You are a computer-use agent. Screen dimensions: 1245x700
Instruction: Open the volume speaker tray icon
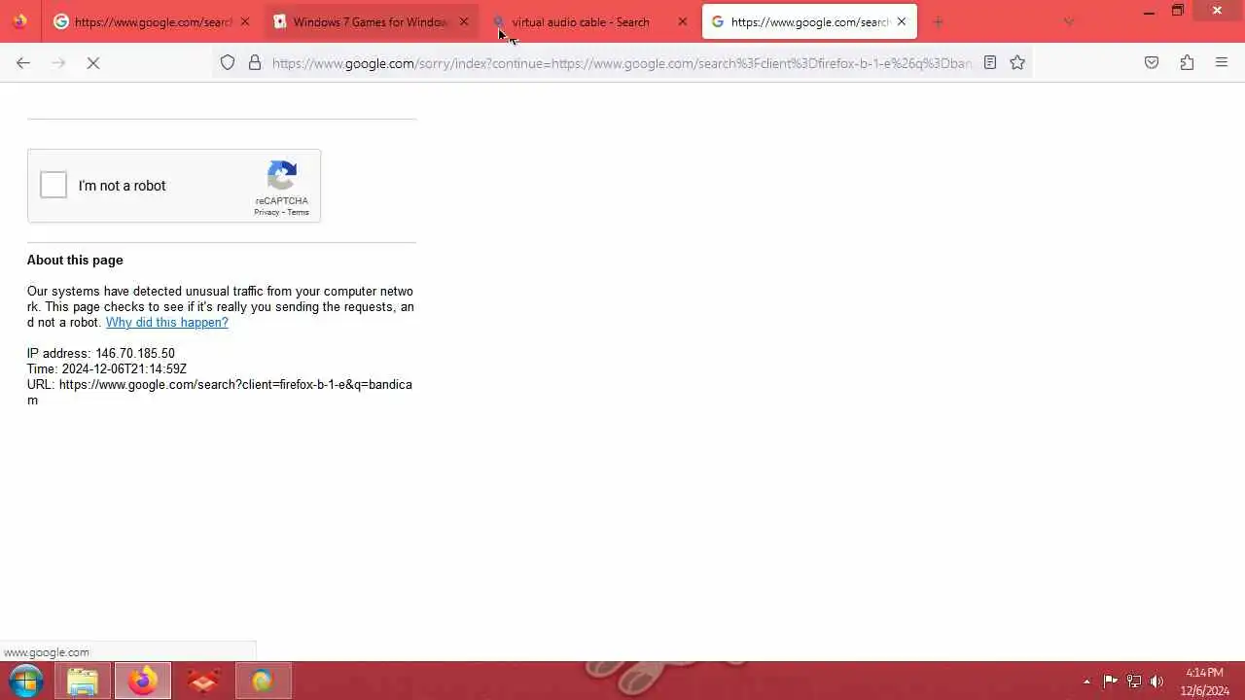1156,682
